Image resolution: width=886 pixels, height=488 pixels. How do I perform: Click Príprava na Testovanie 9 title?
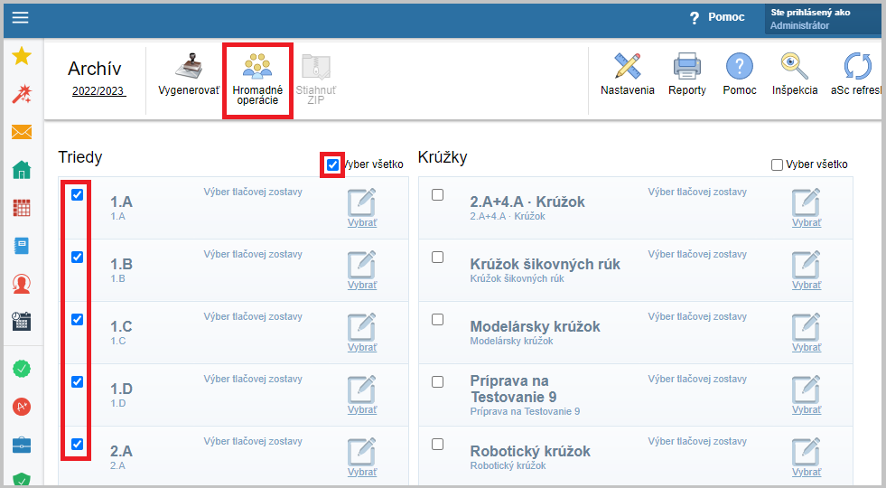(x=513, y=389)
